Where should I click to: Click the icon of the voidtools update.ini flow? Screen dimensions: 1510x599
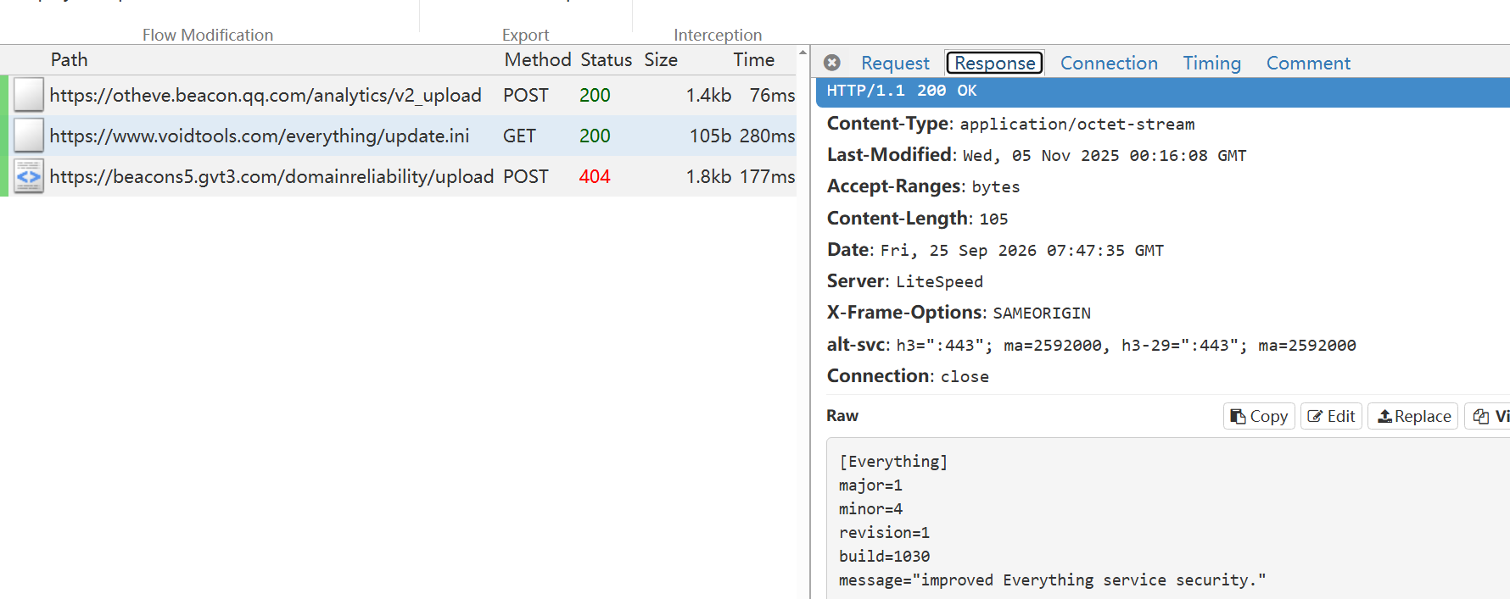[x=29, y=136]
